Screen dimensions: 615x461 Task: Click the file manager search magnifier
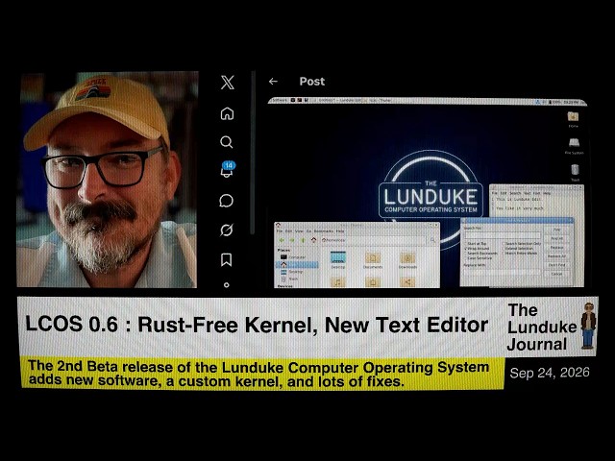(433, 240)
